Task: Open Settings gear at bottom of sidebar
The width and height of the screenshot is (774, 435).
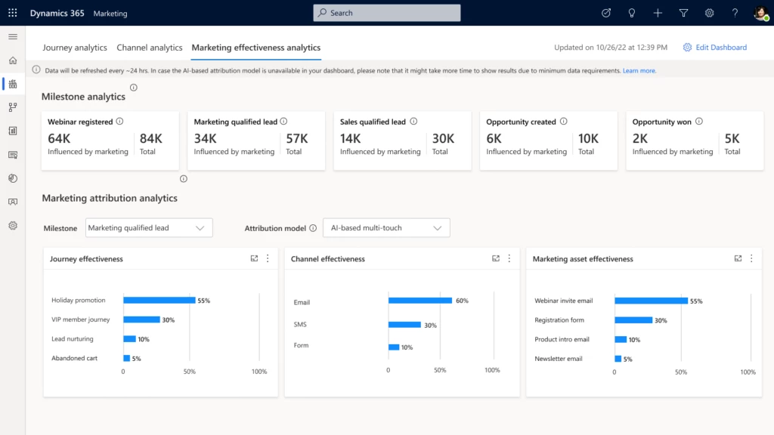Action: pyautogui.click(x=12, y=224)
